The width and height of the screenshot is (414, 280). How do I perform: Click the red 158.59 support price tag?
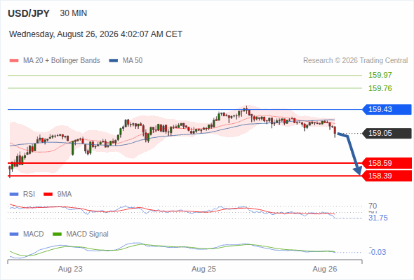tap(387, 163)
